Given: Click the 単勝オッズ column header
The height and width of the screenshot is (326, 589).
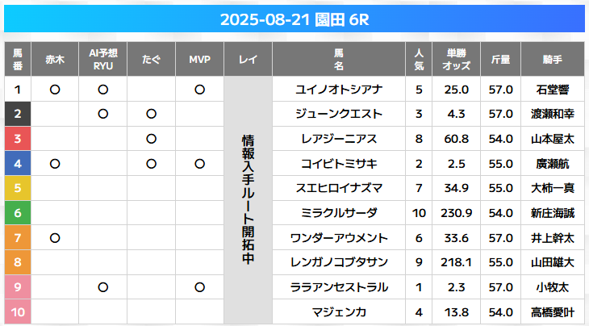Looking at the screenshot, I should click(x=457, y=60).
